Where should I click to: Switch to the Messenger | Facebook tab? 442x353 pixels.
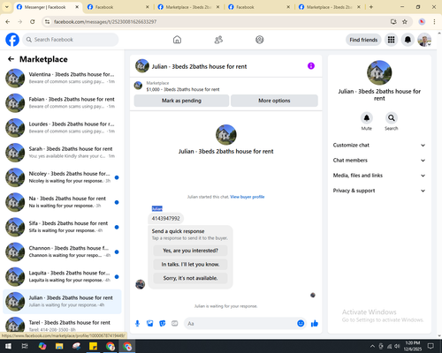click(44, 7)
